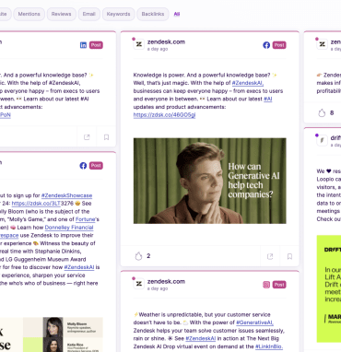This screenshot has height=352, width=341.
Task: Click the Facebook icon on the Knowledge is power post
Action: pos(266,45)
